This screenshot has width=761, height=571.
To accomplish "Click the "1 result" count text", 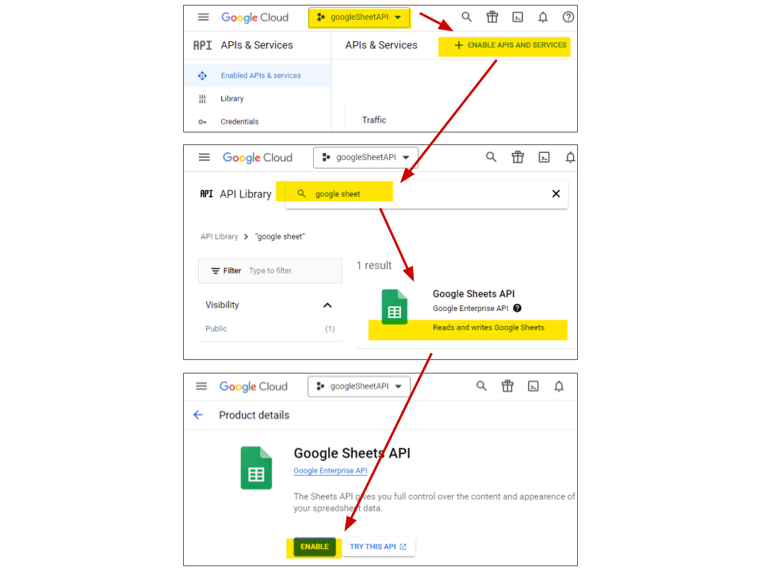I will [373, 265].
